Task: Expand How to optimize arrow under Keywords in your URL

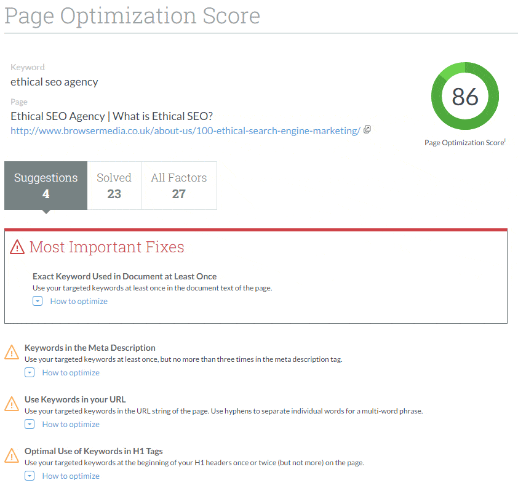Action: [x=30, y=424]
